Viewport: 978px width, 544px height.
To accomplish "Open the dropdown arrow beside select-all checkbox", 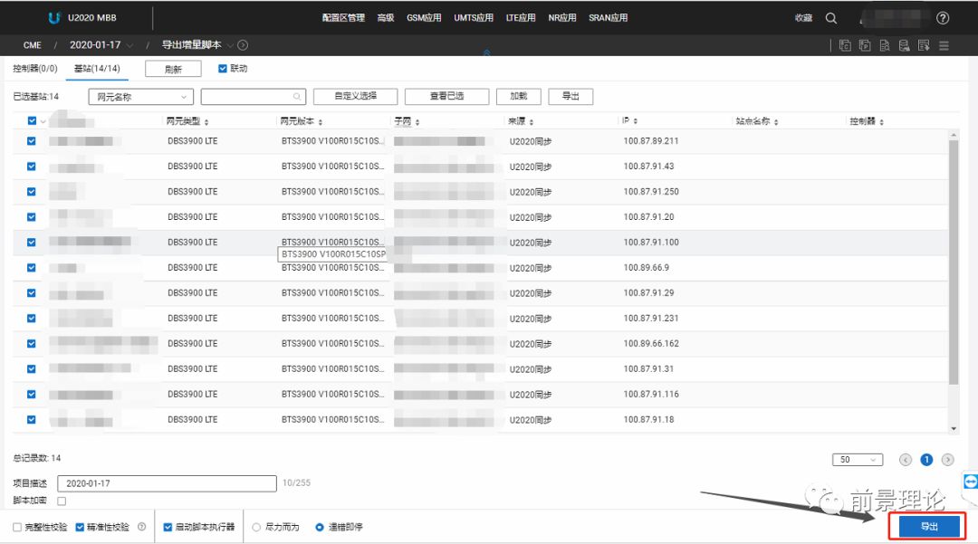I will click(43, 121).
